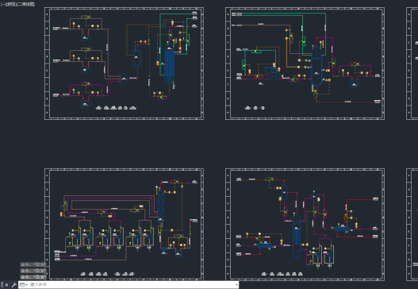Open the [-] viewport controls menu
Screen dimensions: 418x289
[2, 4]
